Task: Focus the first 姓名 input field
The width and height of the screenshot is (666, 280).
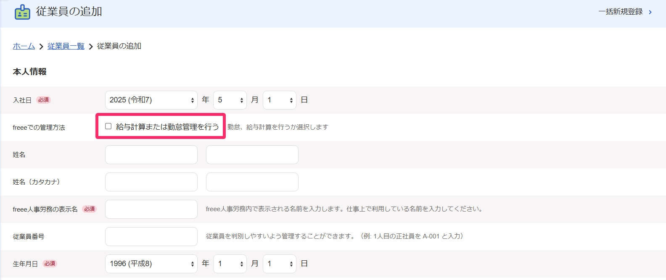Action: click(151, 154)
